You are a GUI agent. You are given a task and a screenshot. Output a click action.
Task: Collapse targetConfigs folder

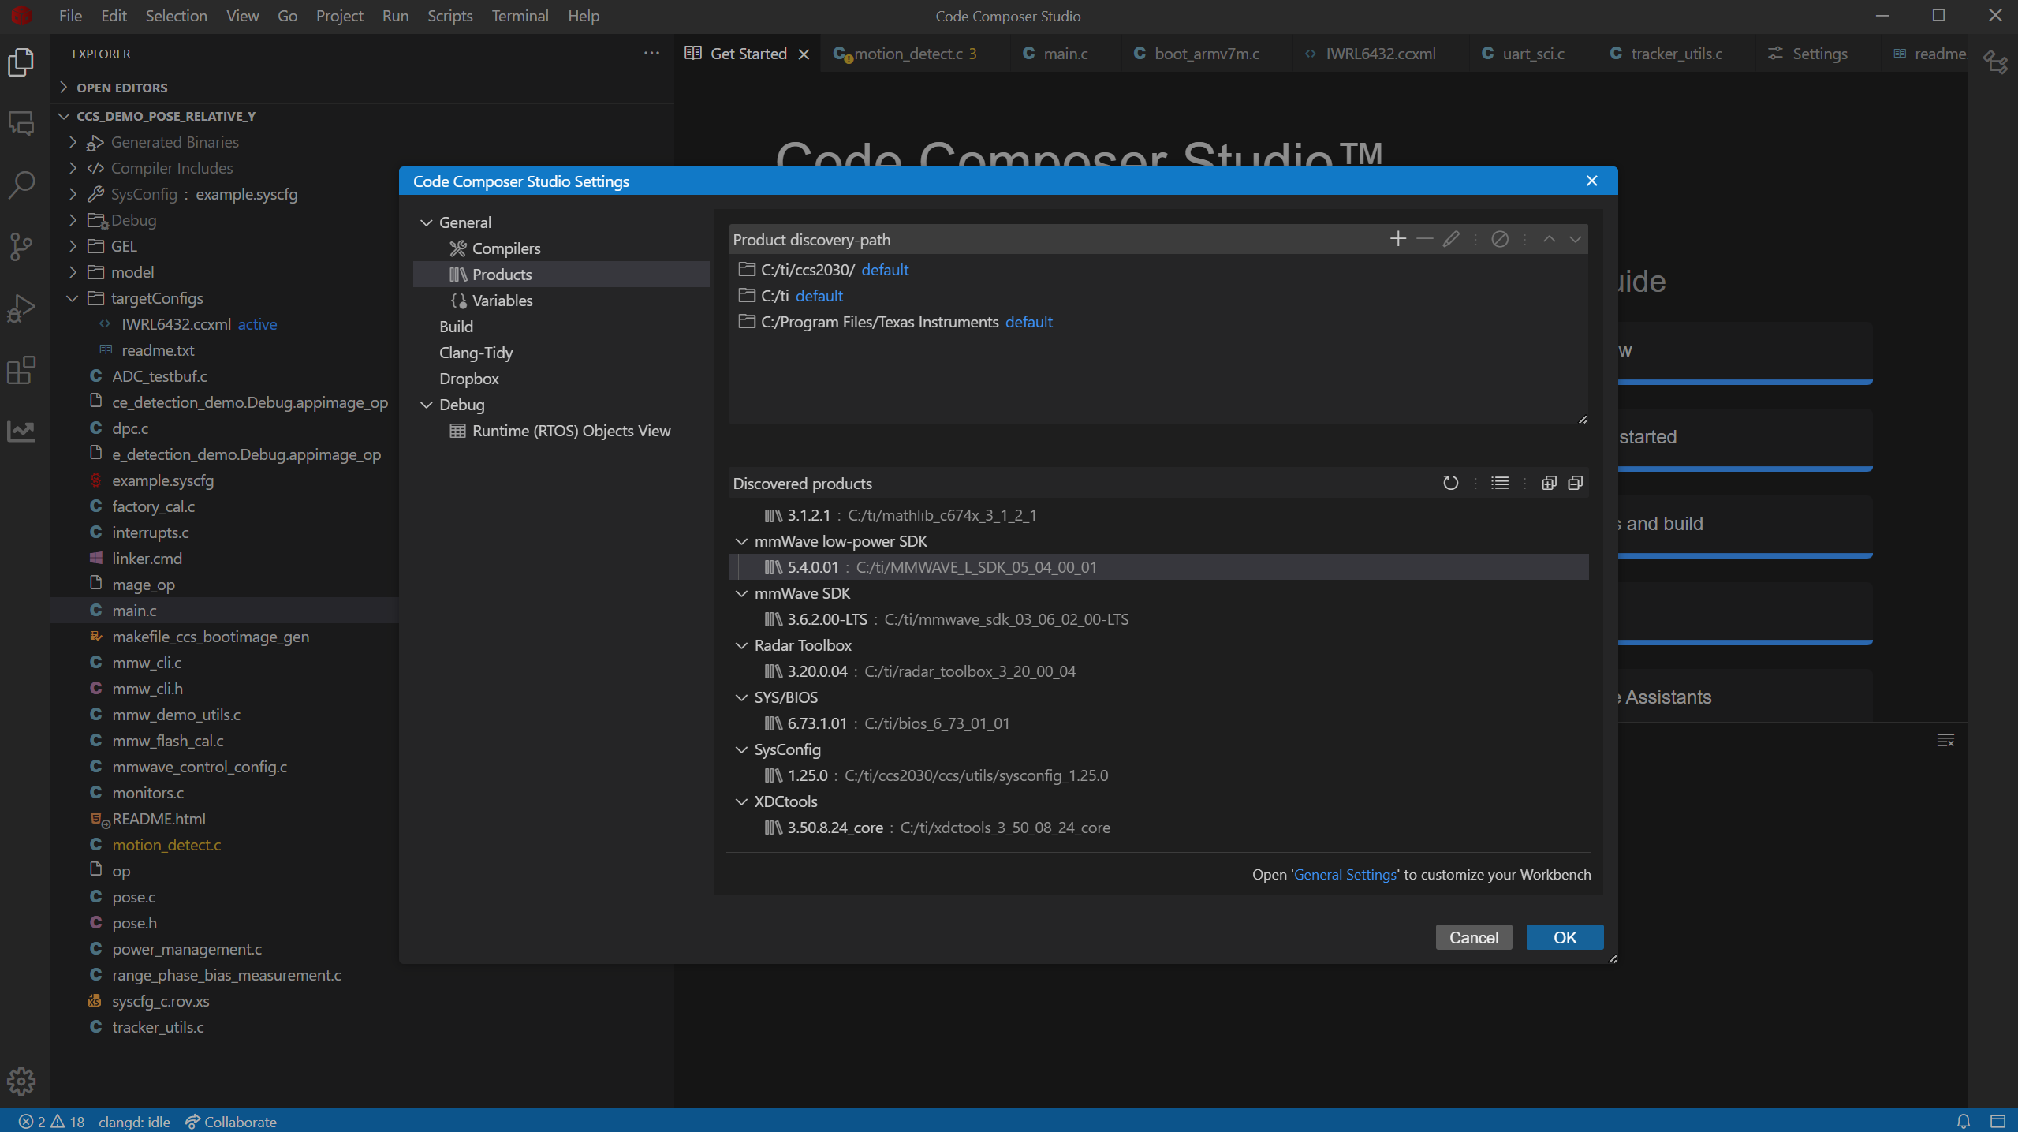[x=73, y=298]
